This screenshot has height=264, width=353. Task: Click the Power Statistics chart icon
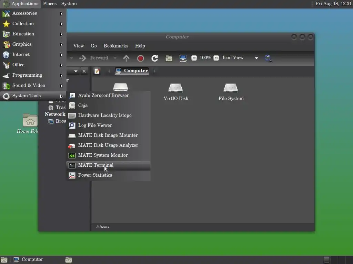coord(72,175)
